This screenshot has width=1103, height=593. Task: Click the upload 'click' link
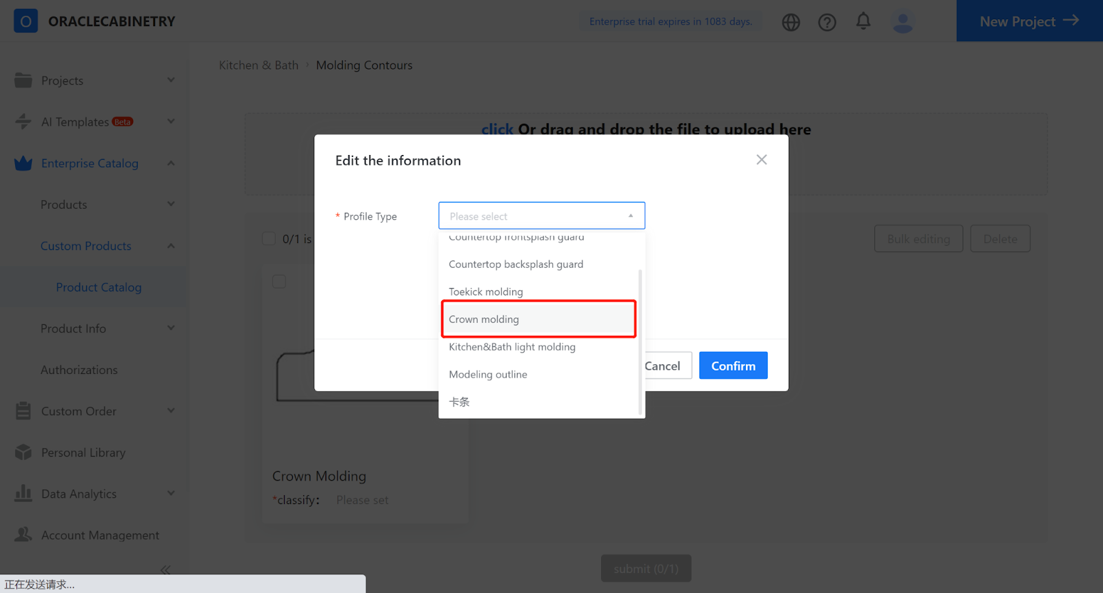pos(497,129)
